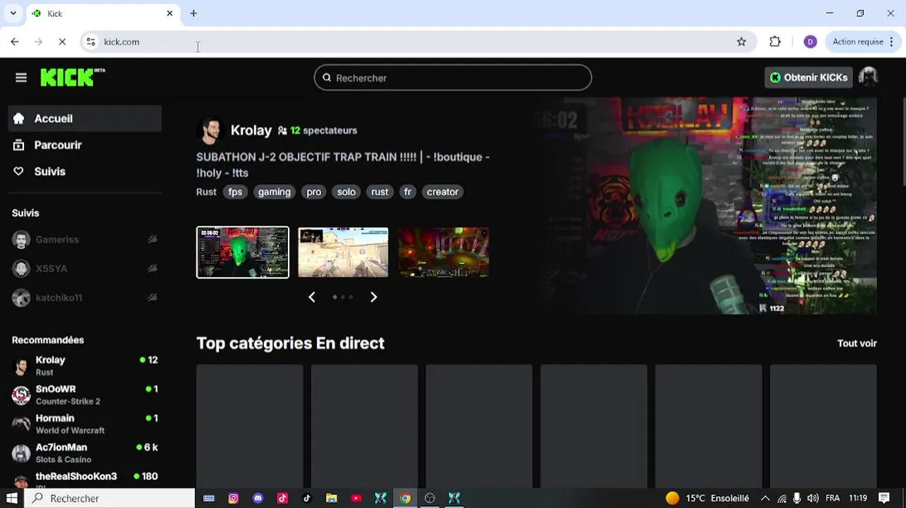Open Ac7ionMan recommended channel
The image size is (906, 508).
click(x=85, y=453)
